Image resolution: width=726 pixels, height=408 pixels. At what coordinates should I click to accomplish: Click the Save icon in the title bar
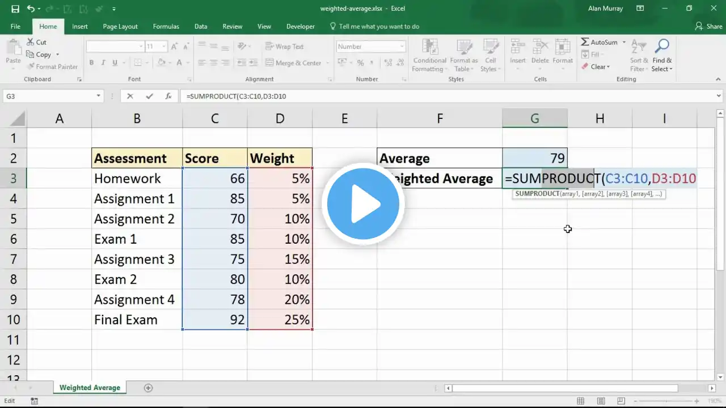point(15,9)
